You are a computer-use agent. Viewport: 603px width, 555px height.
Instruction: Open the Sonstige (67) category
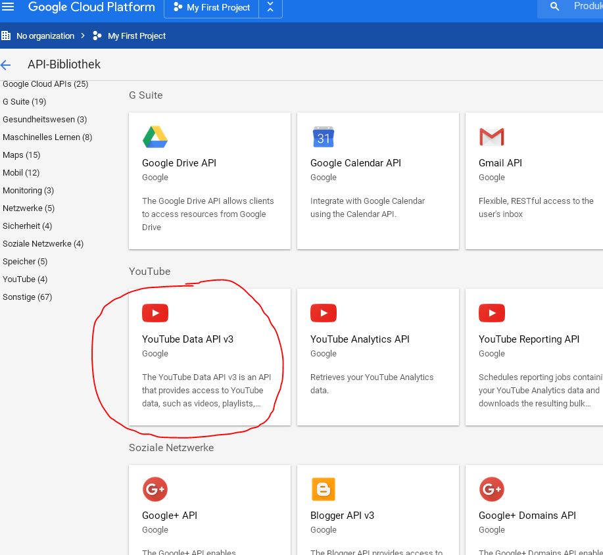28,297
